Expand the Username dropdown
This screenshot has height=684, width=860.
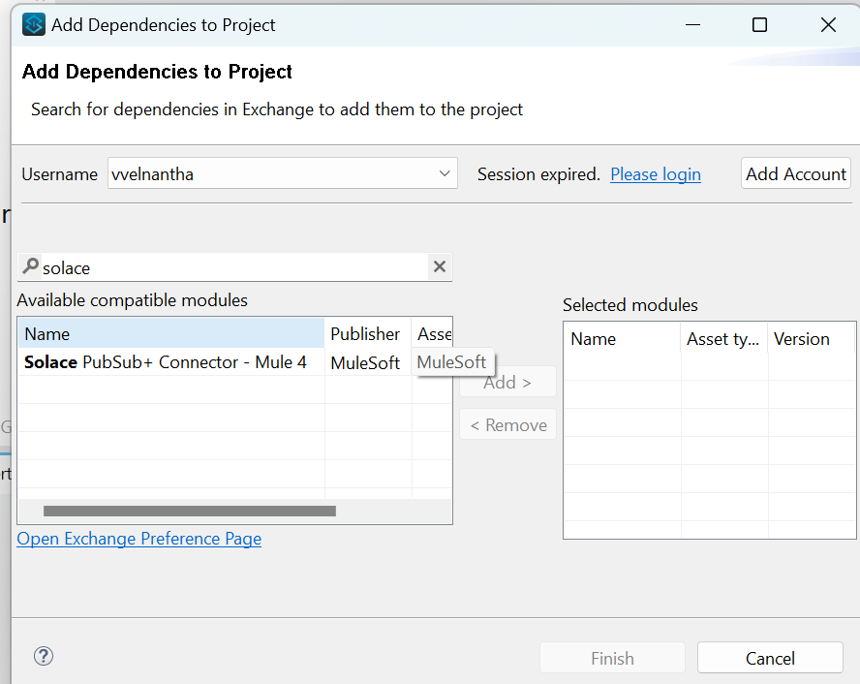(445, 174)
